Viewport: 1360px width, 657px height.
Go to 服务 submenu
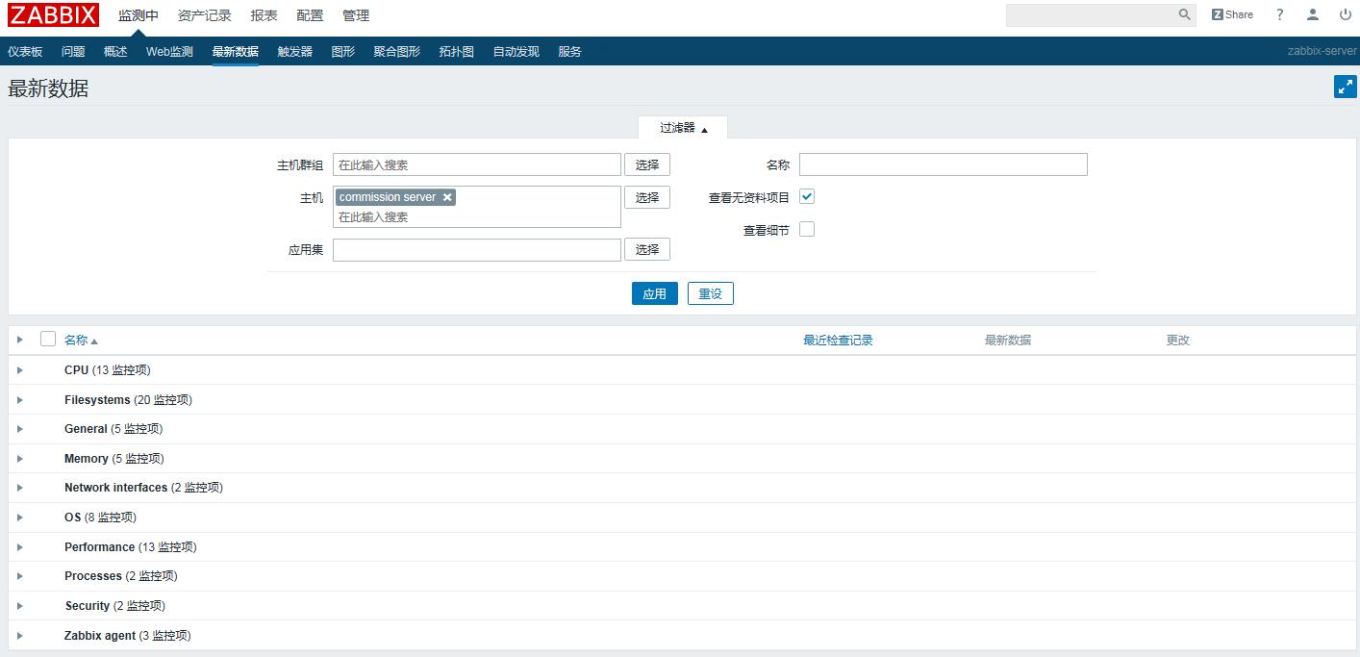569,52
